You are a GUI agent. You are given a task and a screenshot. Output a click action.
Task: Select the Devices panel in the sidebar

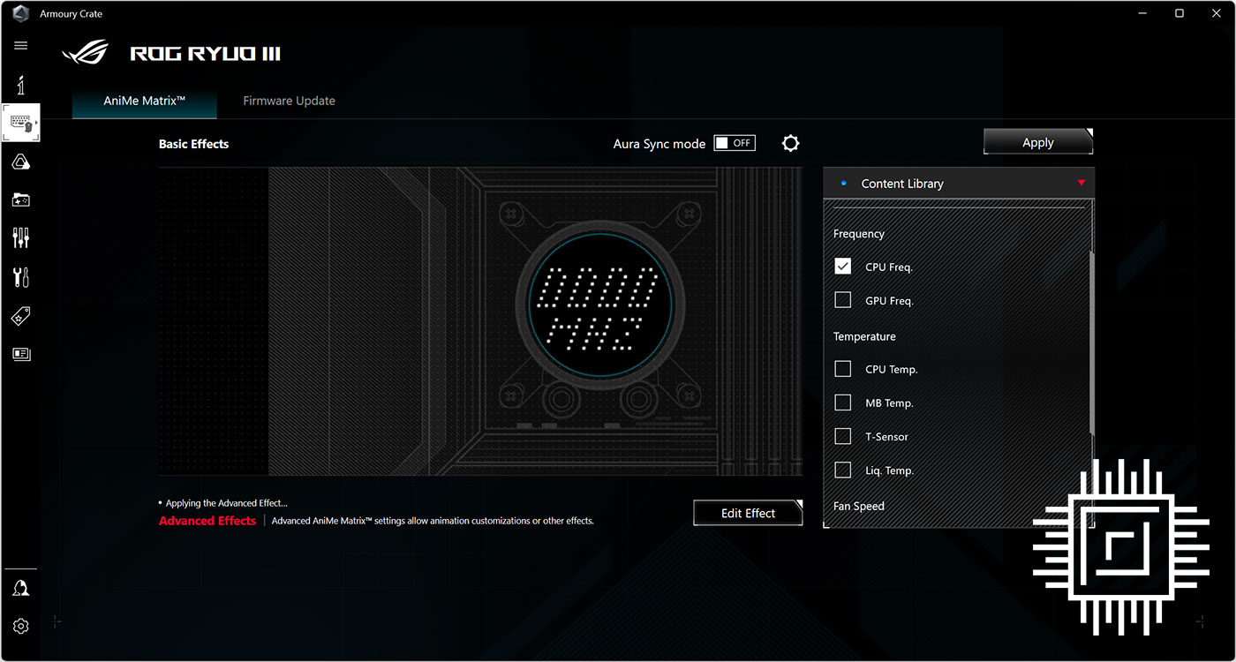point(20,123)
